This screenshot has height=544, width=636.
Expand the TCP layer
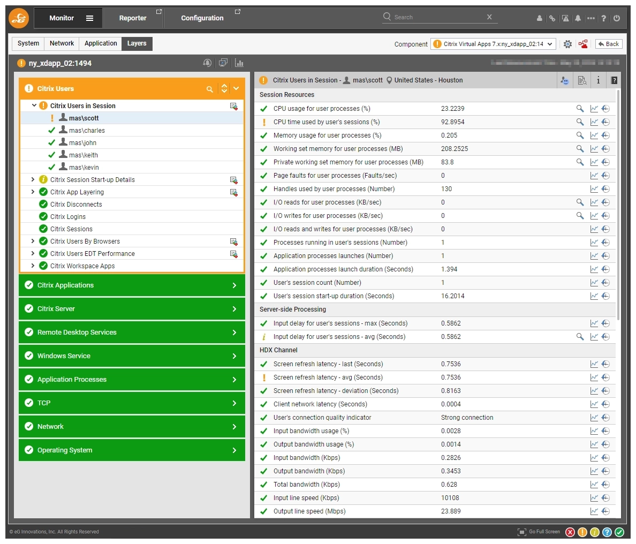(131, 403)
